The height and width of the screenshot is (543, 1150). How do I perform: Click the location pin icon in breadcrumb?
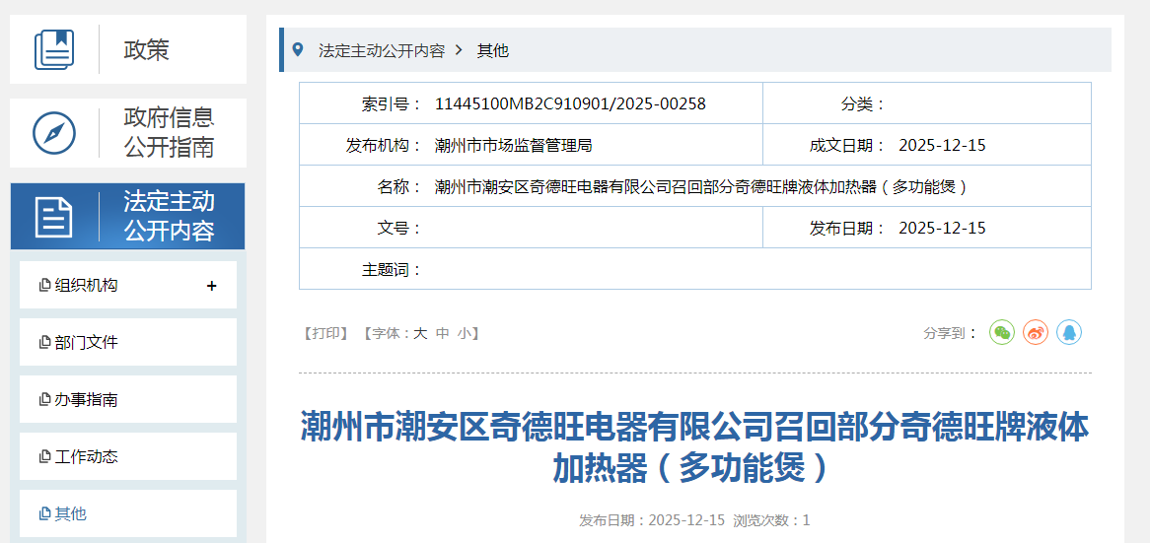pos(297,49)
